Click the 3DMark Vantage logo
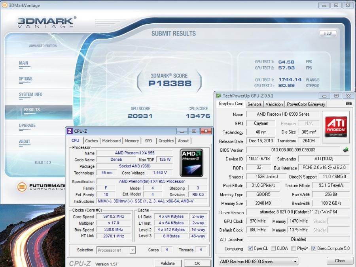 pos(47,22)
